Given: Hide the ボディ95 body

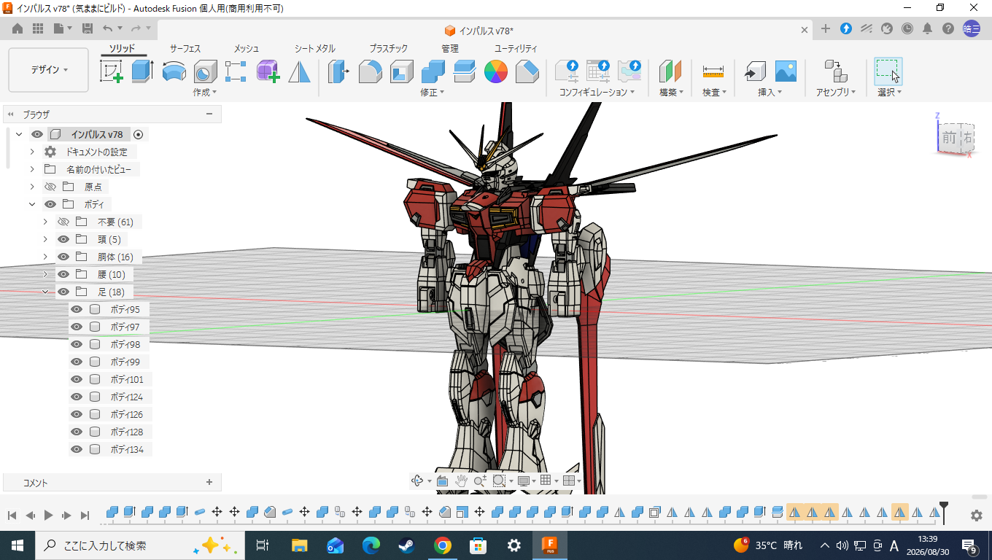Looking at the screenshot, I should [x=76, y=309].
